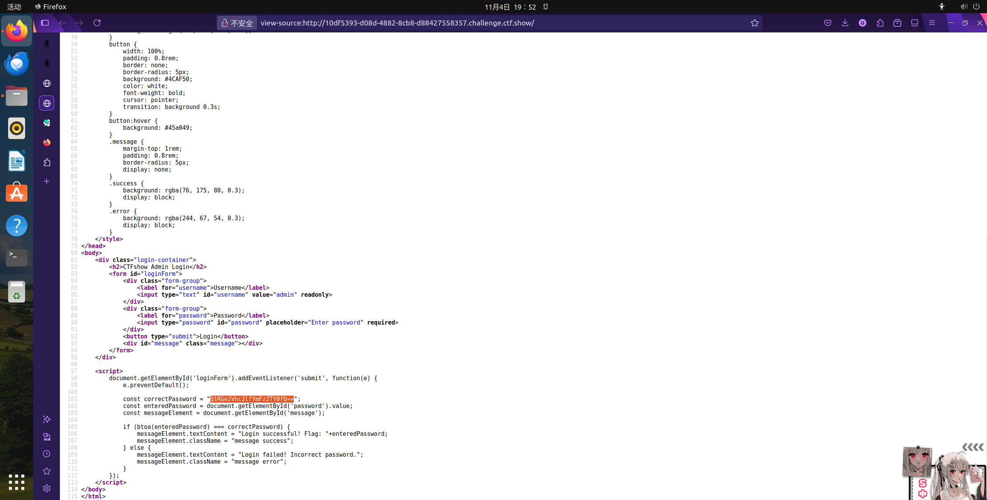Launch Terminal from the Ubuntu dock
Screen dimensions: 987x500
coord(16,257)
